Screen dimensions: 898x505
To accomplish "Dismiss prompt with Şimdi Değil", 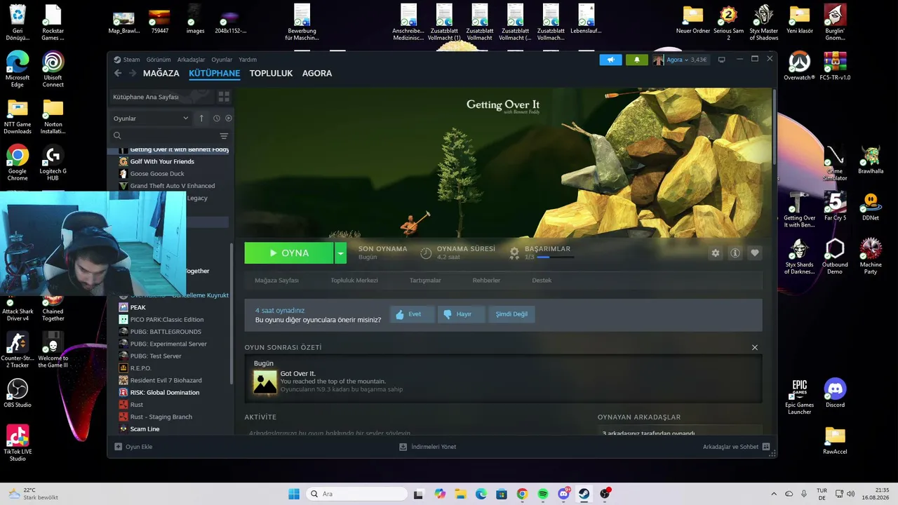I will coord(511,314).
